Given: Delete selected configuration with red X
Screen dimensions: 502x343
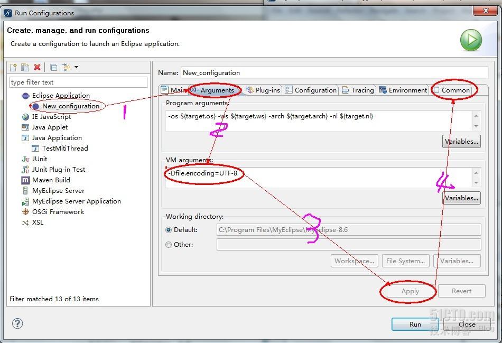Looking at the screenshot, I should pos(37,67).
